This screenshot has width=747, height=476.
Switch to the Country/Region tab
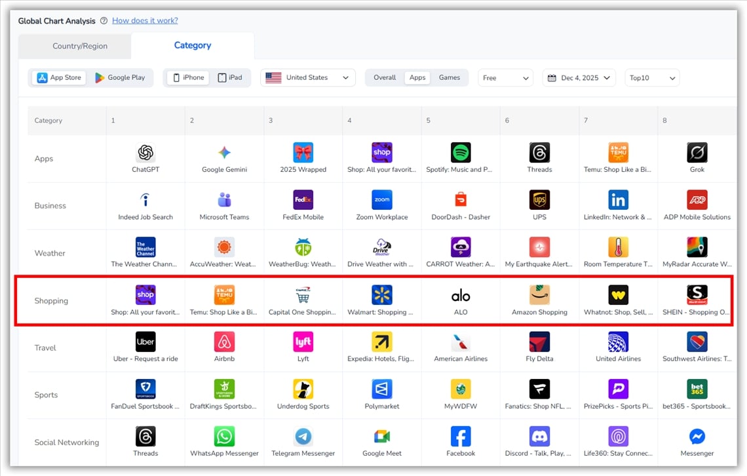[x=80, y=46]
